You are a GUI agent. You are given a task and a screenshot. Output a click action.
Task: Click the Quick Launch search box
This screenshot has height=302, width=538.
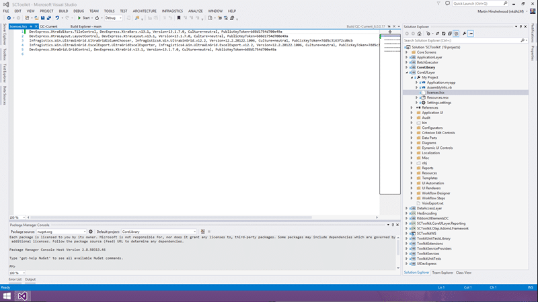click(x=479, y=3)
